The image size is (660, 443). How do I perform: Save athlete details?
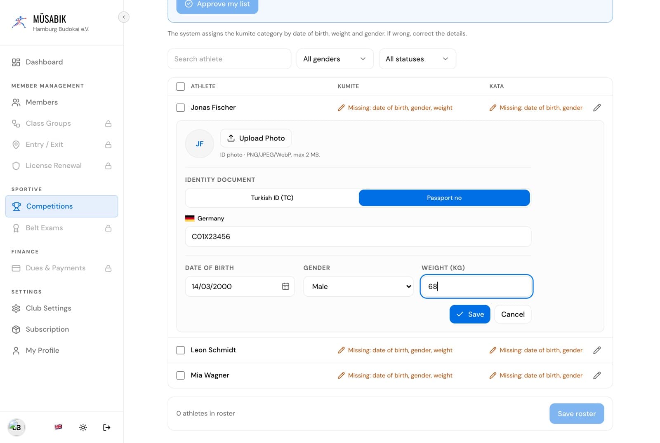coord(470,314)
